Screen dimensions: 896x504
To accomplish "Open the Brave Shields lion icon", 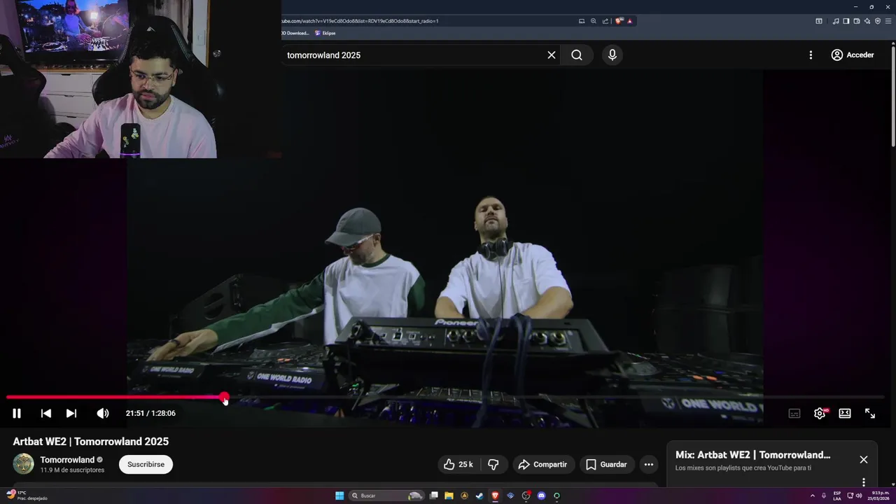I will [619, 21].
